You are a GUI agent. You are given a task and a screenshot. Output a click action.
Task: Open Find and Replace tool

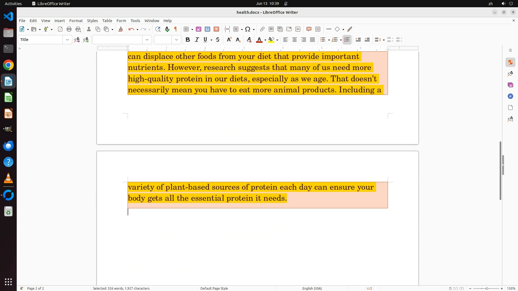[x=158, y=29]
